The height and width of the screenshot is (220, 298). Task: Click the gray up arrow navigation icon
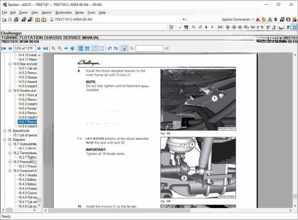click(227, 27)
